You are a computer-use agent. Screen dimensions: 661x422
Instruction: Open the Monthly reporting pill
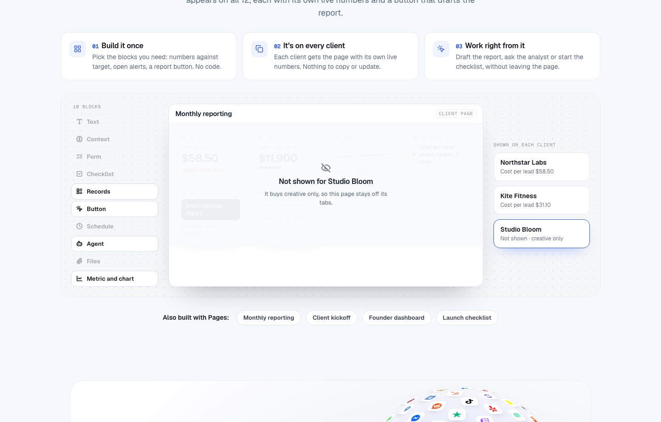point(269,317)
